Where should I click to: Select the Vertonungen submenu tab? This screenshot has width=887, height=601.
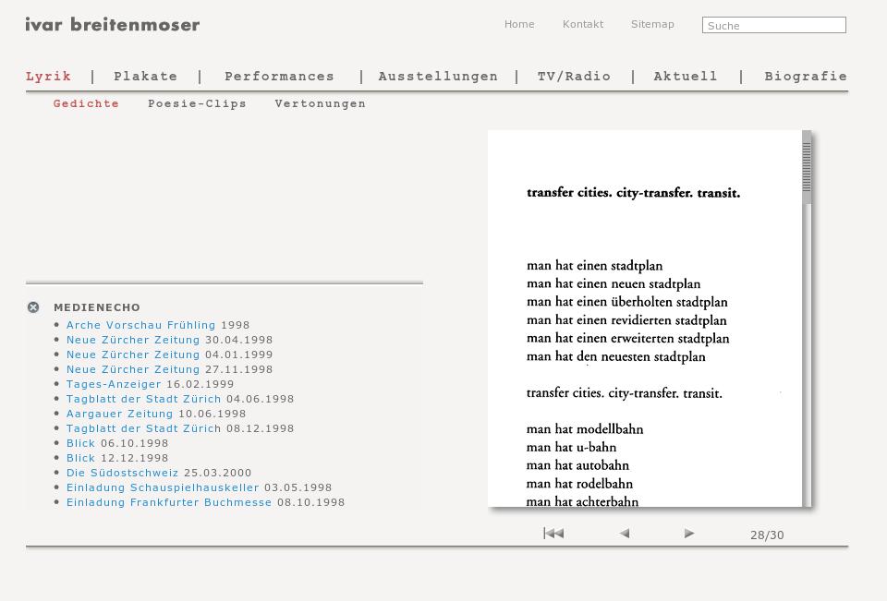point(321,103)
